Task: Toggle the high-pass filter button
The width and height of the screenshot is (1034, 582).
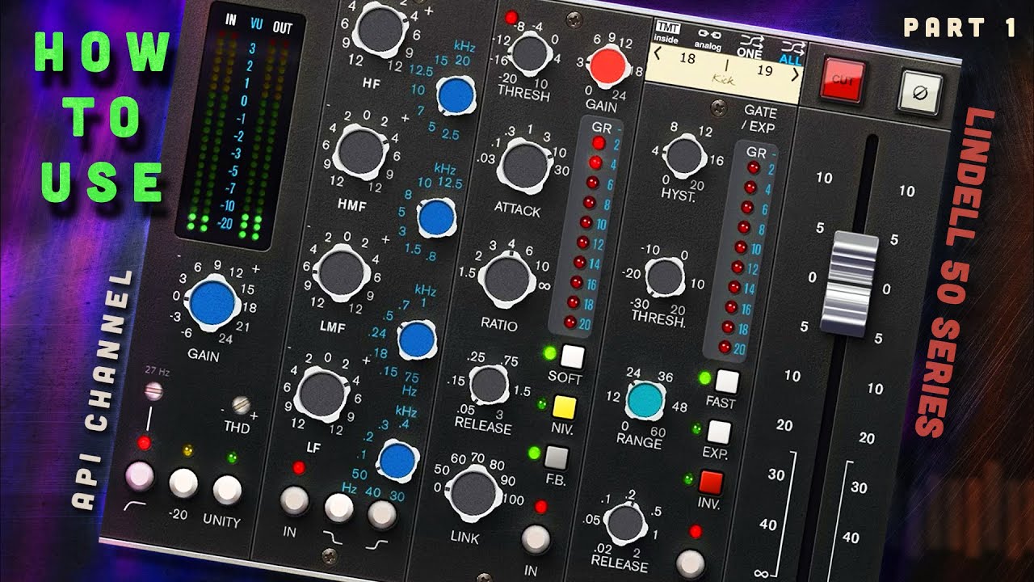Action: coord(138,476)
